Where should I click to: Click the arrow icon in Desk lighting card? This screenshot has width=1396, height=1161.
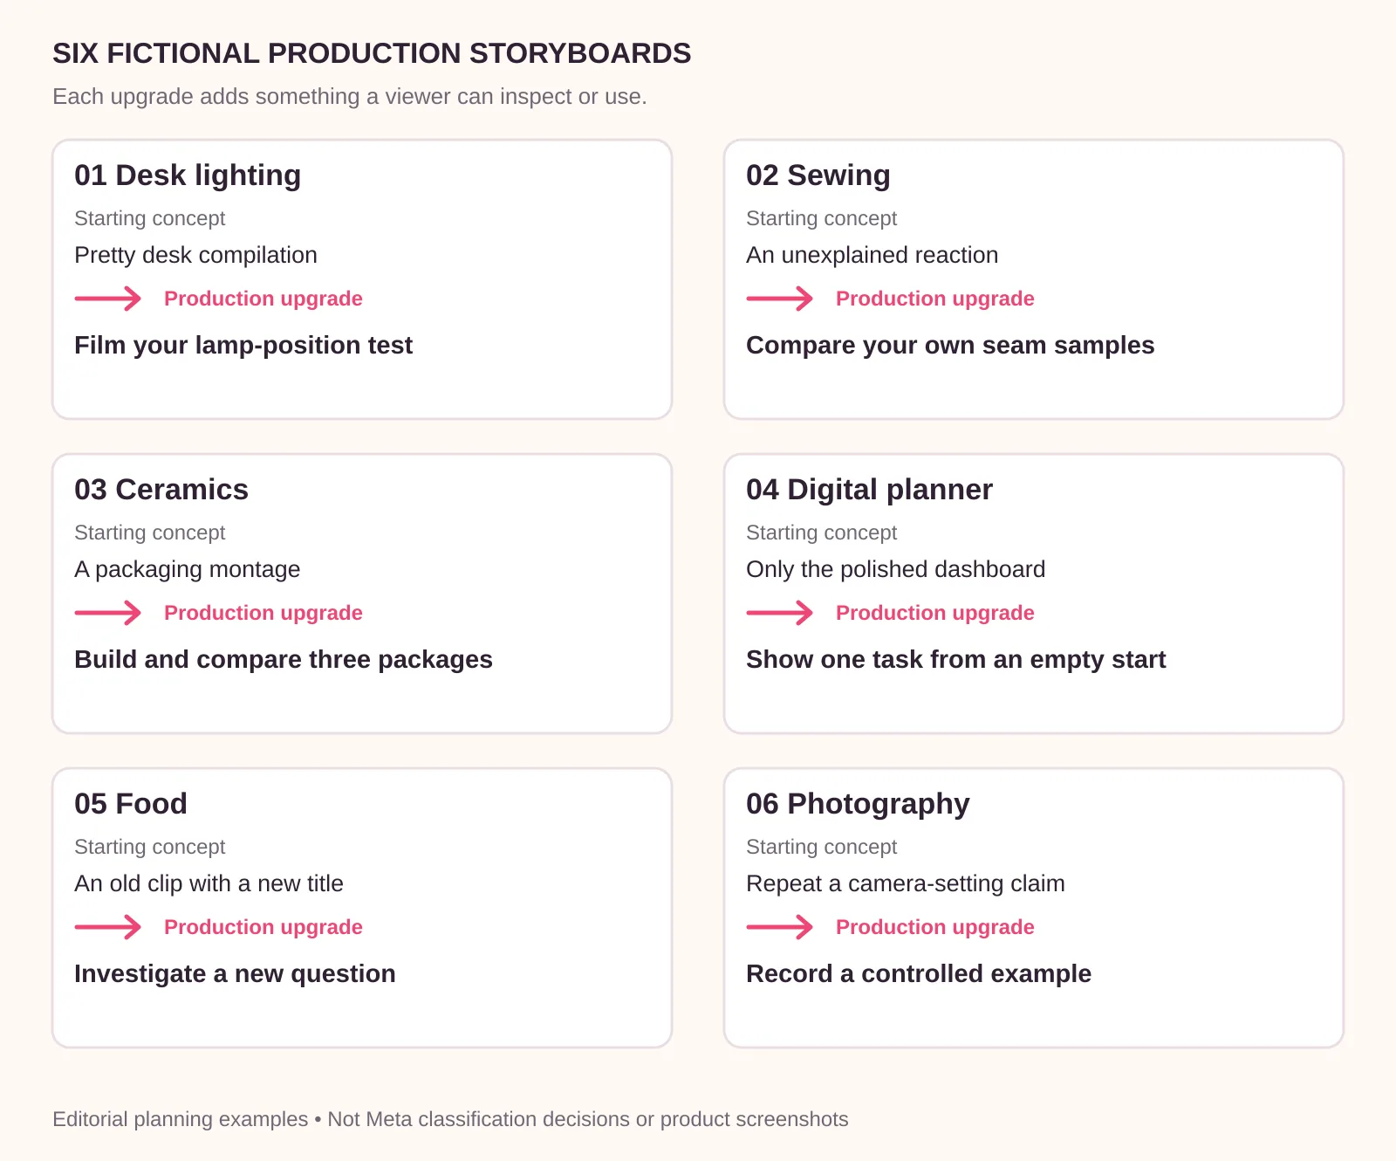108,299
